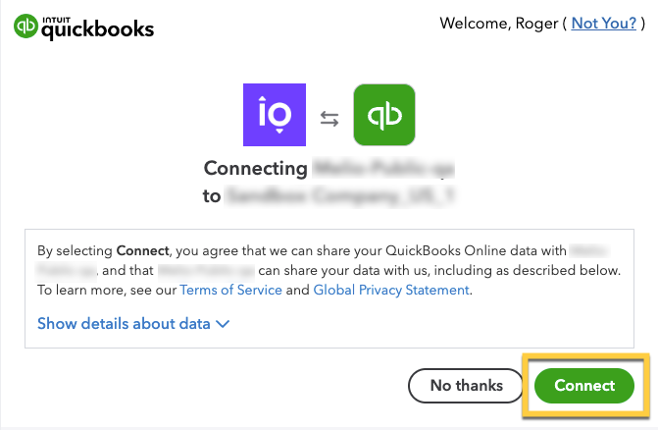Image resolution: width=658 pixels, height=430 pixels.
Task: Click the purple app icon
Action: [275, 116]
